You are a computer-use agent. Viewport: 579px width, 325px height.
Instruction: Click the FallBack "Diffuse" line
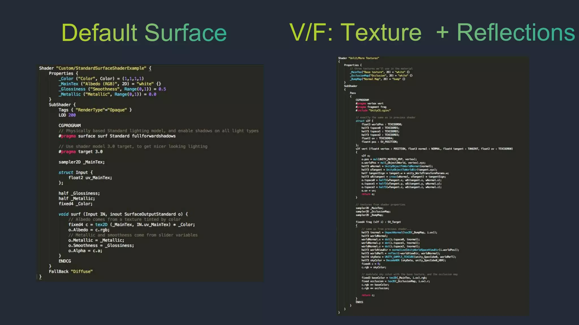tap(71, 272)
